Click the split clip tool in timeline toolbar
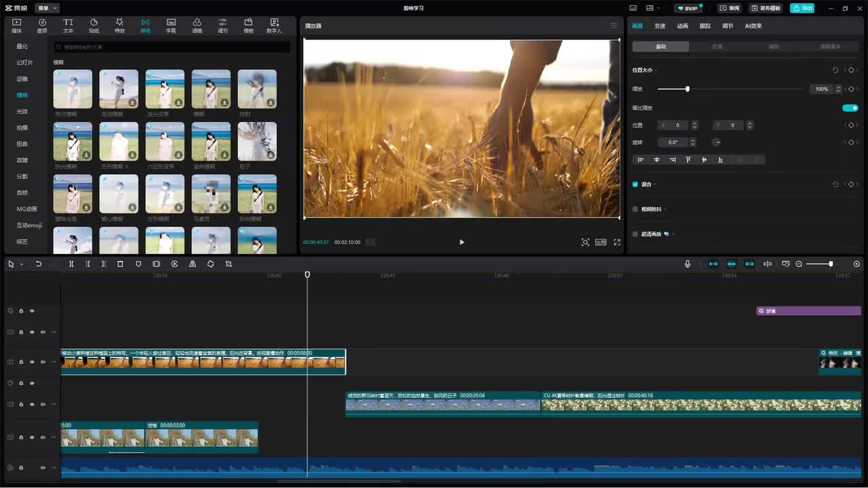This screenshot has width=868, height=488. (x=71, y=264)
